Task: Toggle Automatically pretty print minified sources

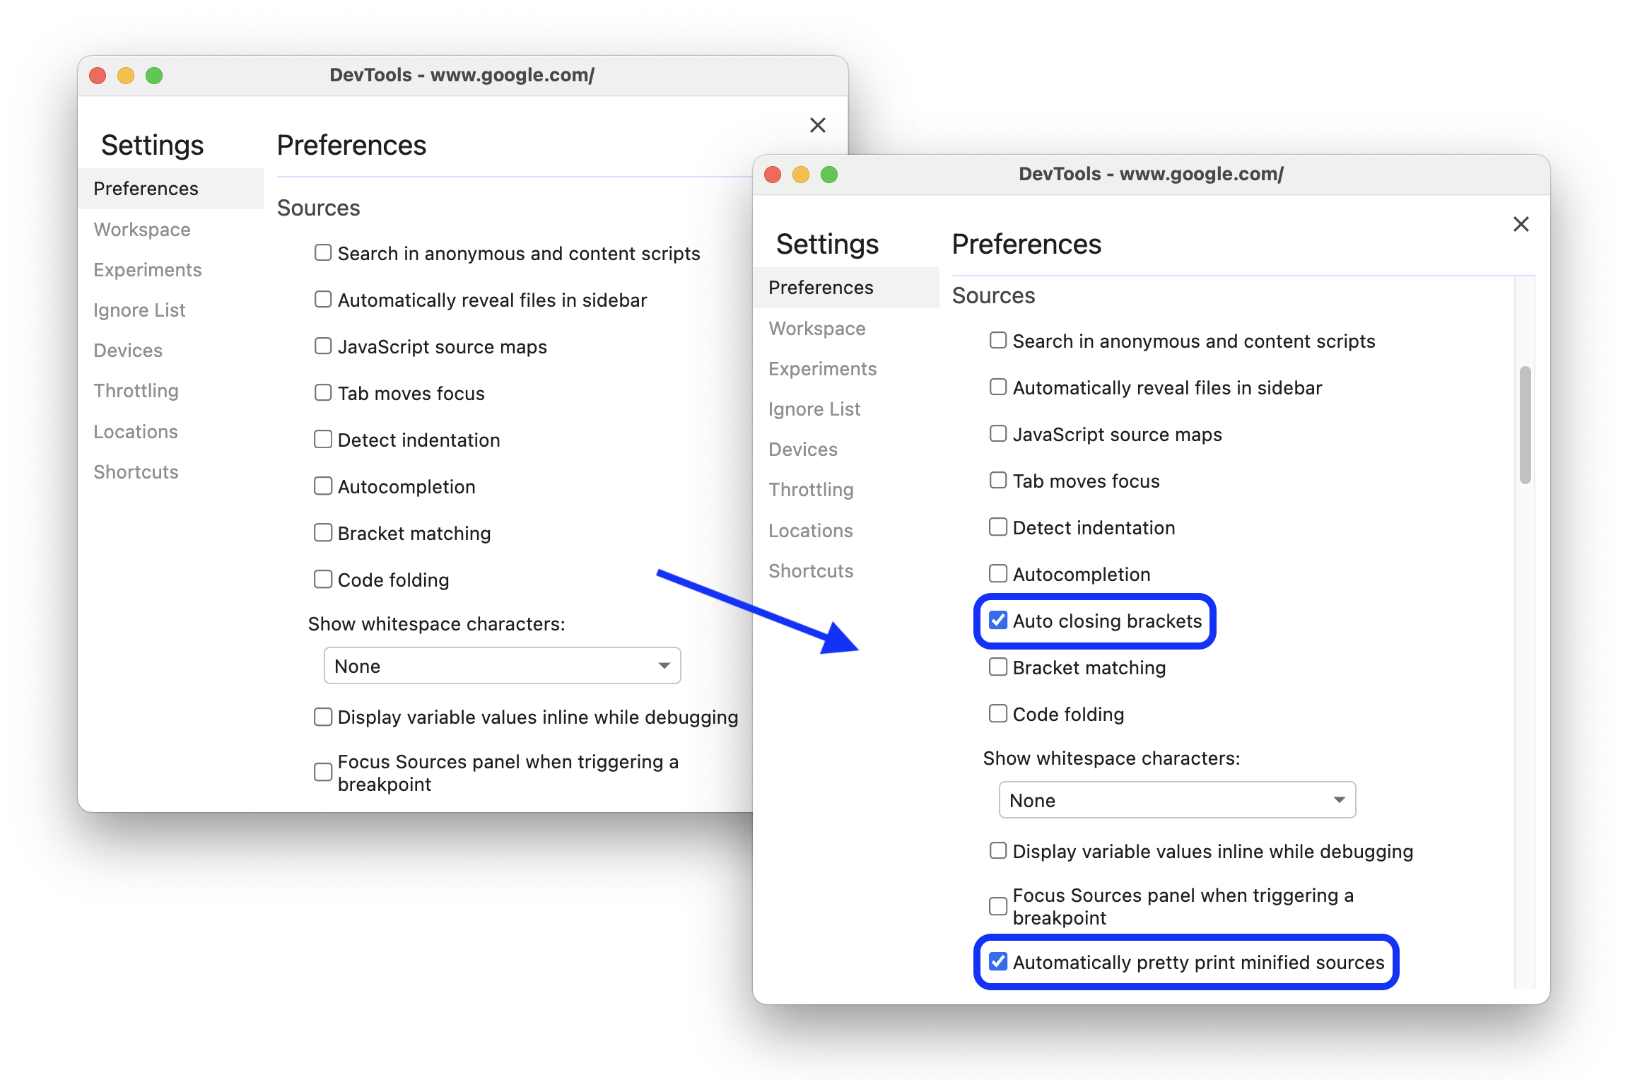Action: point(997,962)
